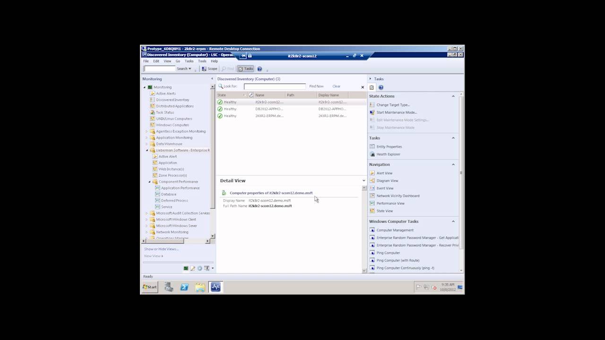Sort by the Display Name column header
Image resolution: width=605 pixels, height=340 pixels.
(x=332, y=95)
